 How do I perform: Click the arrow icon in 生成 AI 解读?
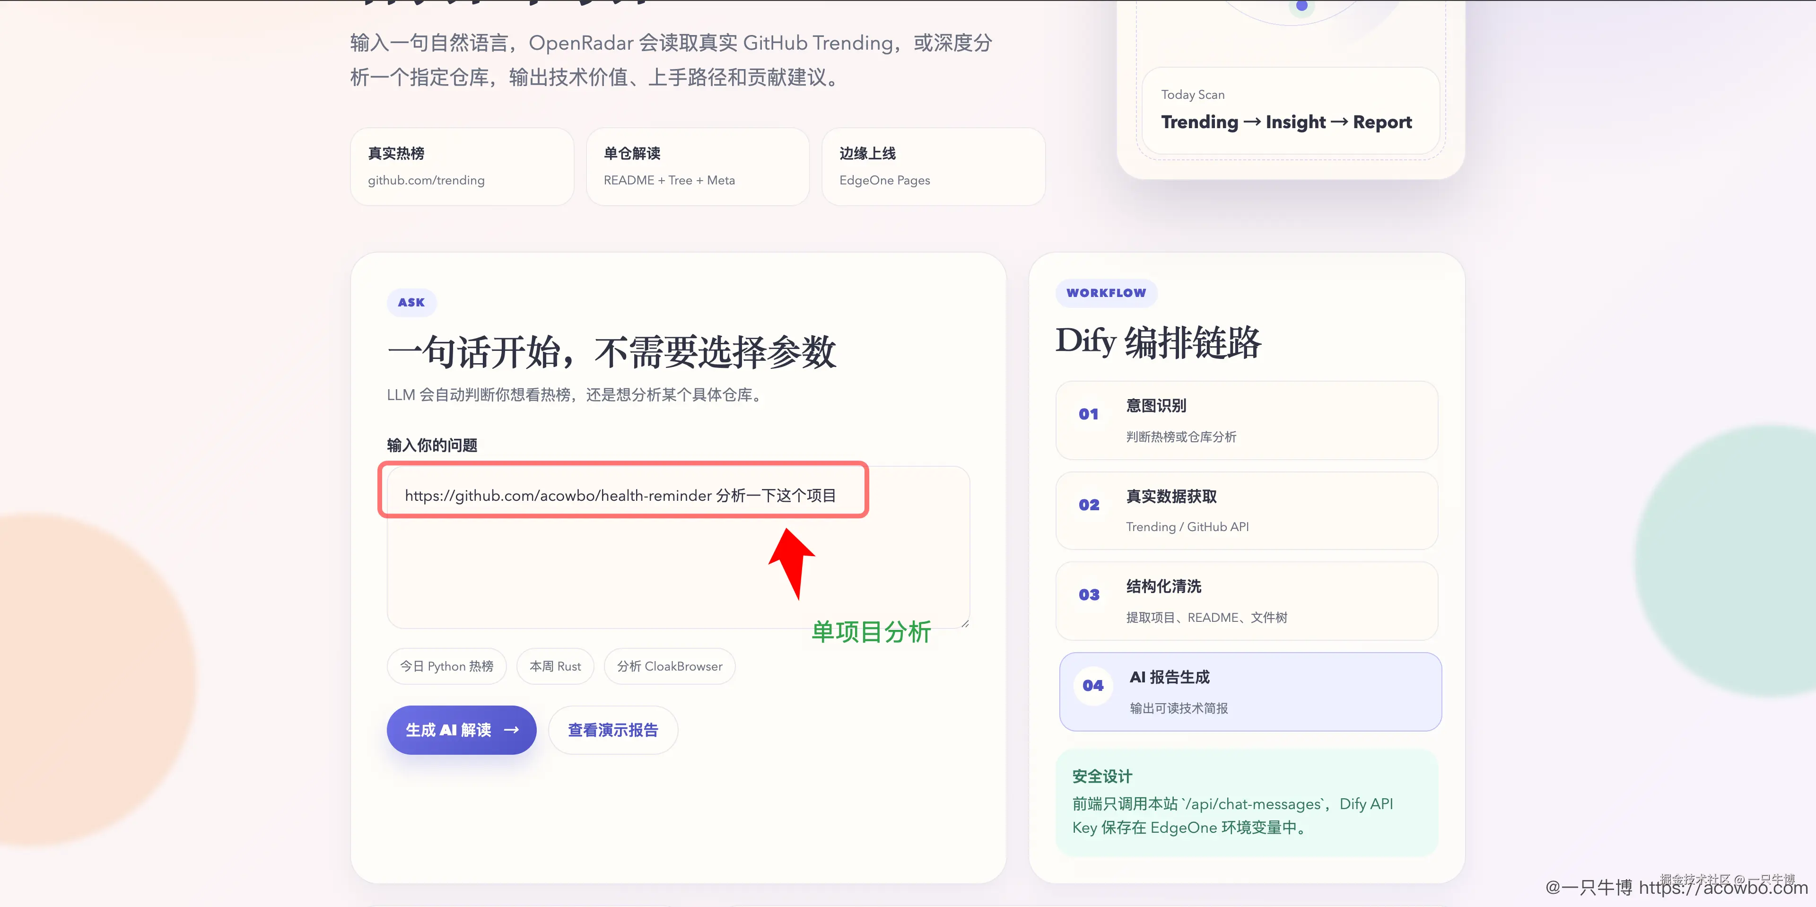tap(512, 730)
